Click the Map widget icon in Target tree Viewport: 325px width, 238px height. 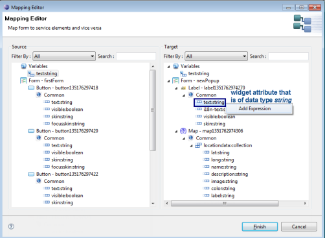pos(183,131)
